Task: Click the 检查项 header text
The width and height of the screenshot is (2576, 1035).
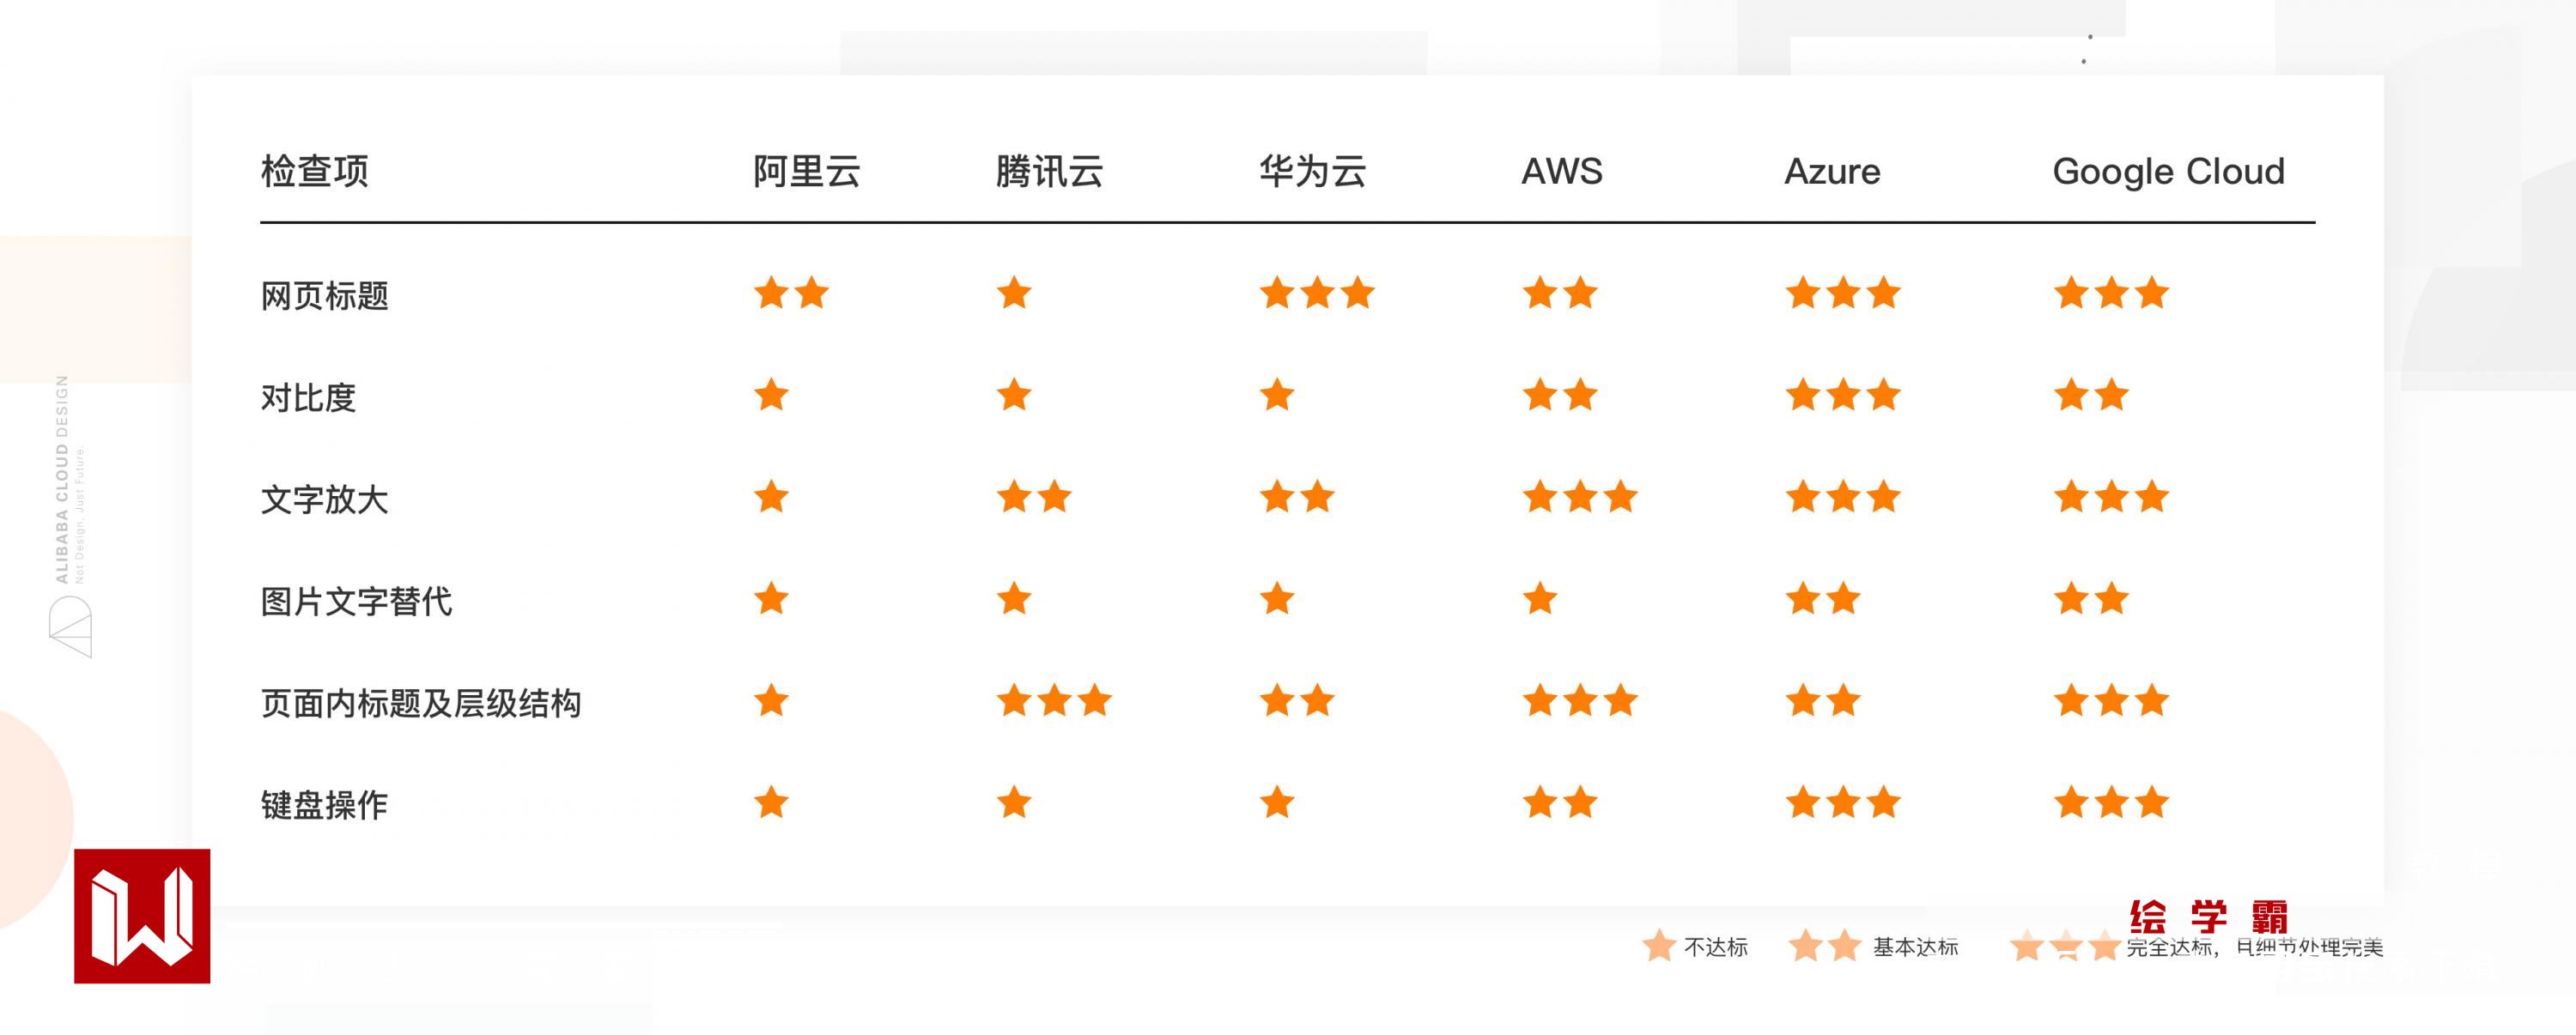Action: click(x=314, y=172)
